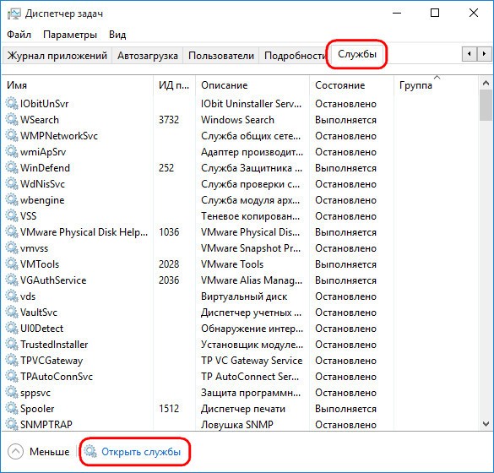
Task: Click the vertical scrollbar thumb
Action: click(486, 105)
